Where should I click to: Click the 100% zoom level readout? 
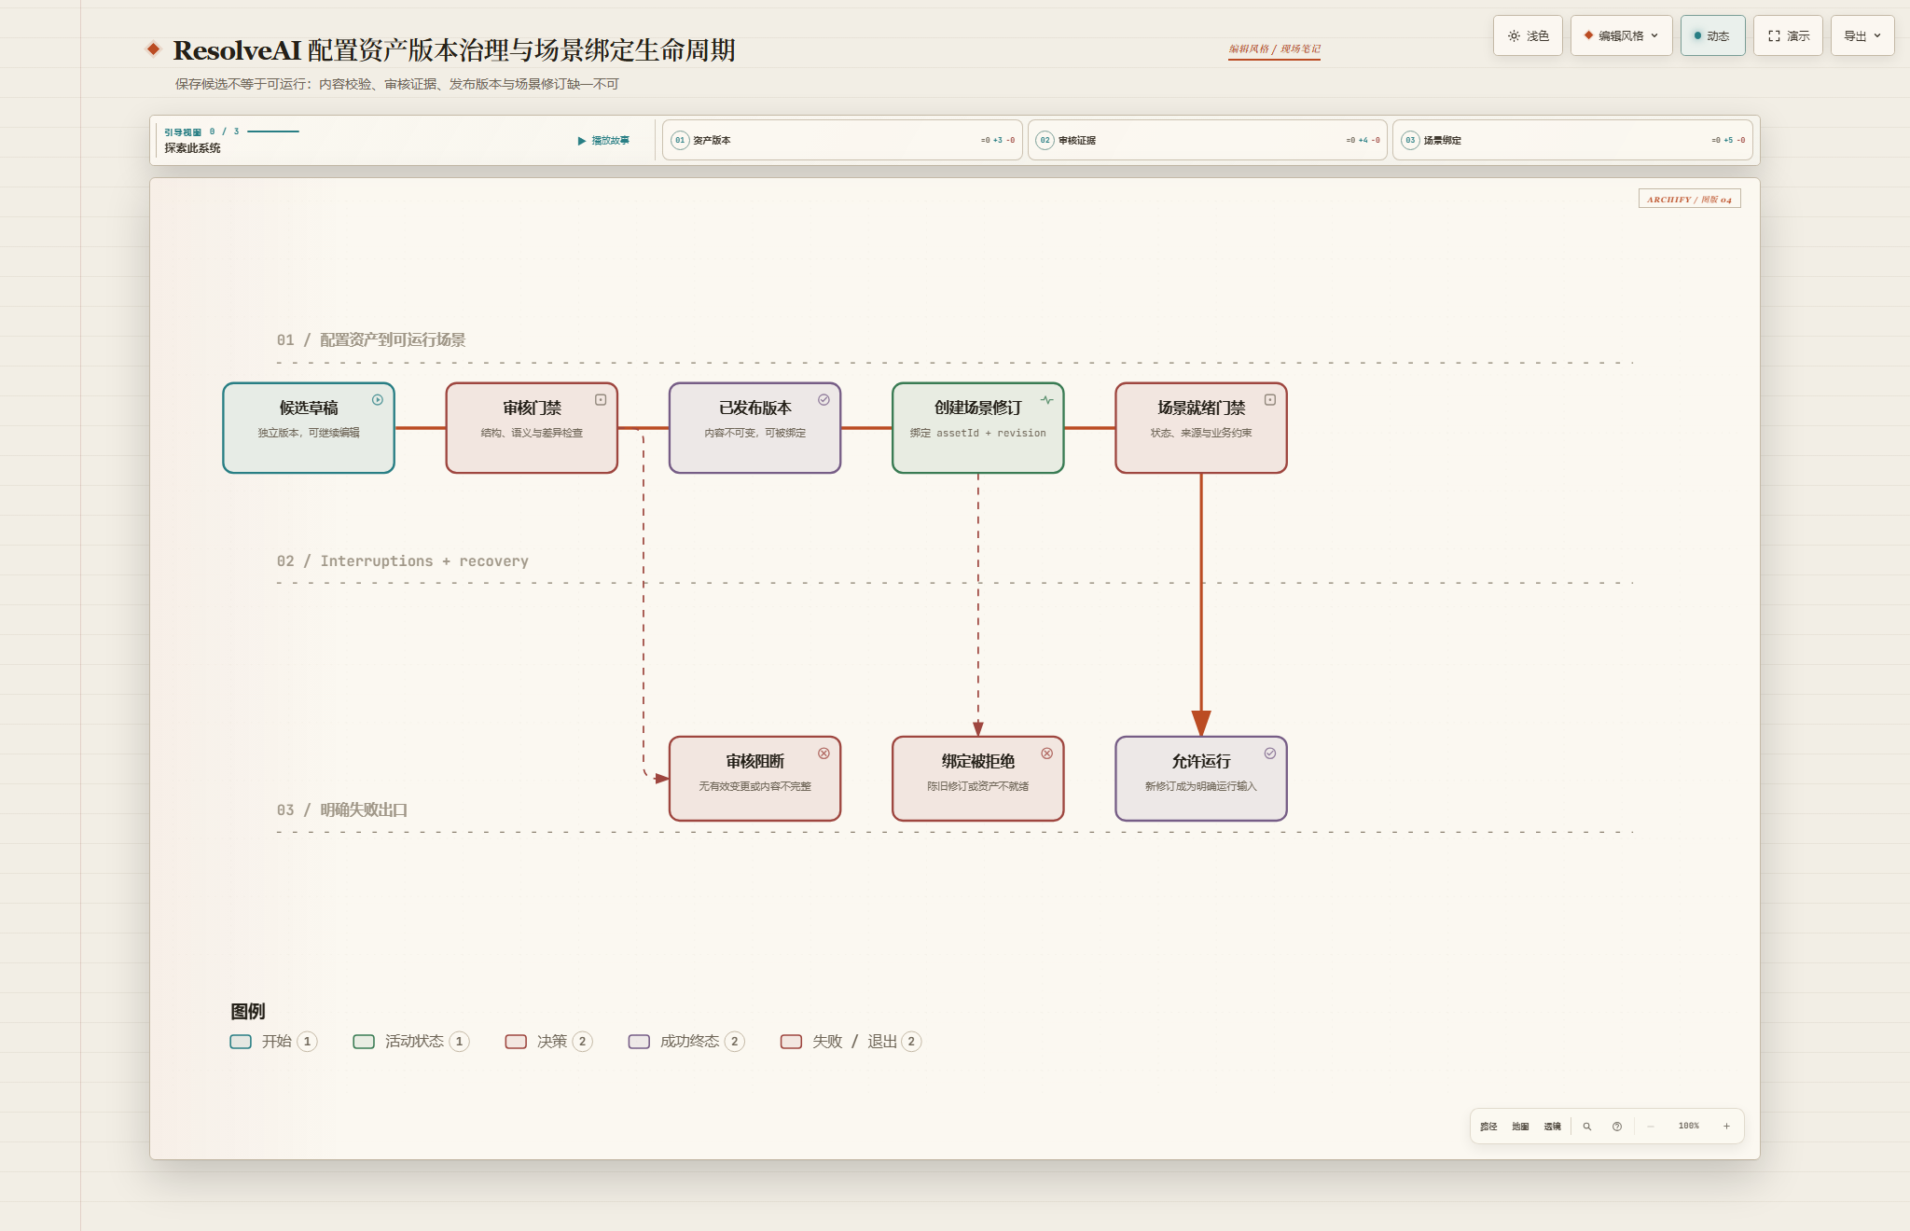click(x=1688, y=1127)
